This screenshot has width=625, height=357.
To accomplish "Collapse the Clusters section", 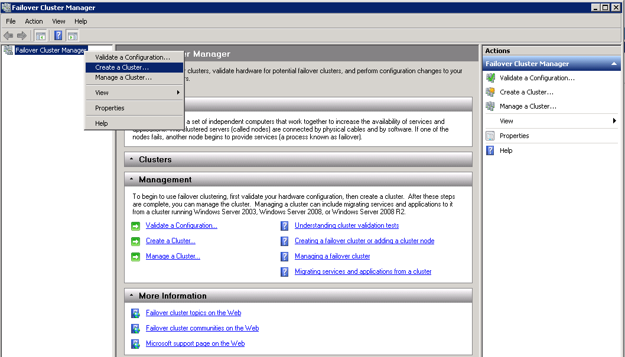I will tap(130, 160).
